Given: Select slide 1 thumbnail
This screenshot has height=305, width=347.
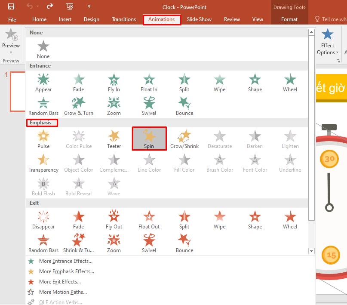Looking at the screenshot, I should point(18,91).
